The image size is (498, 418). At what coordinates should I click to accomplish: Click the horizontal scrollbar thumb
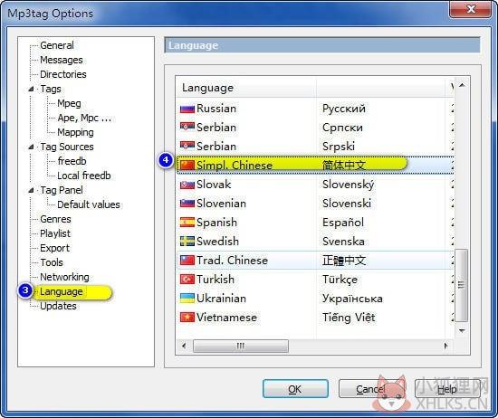(x=241, y=346)
